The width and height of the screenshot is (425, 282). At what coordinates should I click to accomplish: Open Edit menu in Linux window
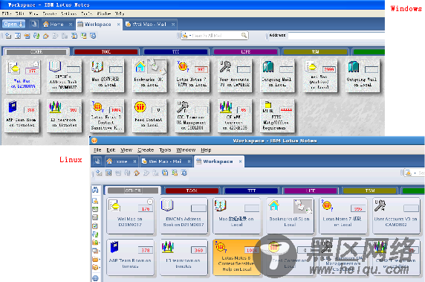coord(111,150)
